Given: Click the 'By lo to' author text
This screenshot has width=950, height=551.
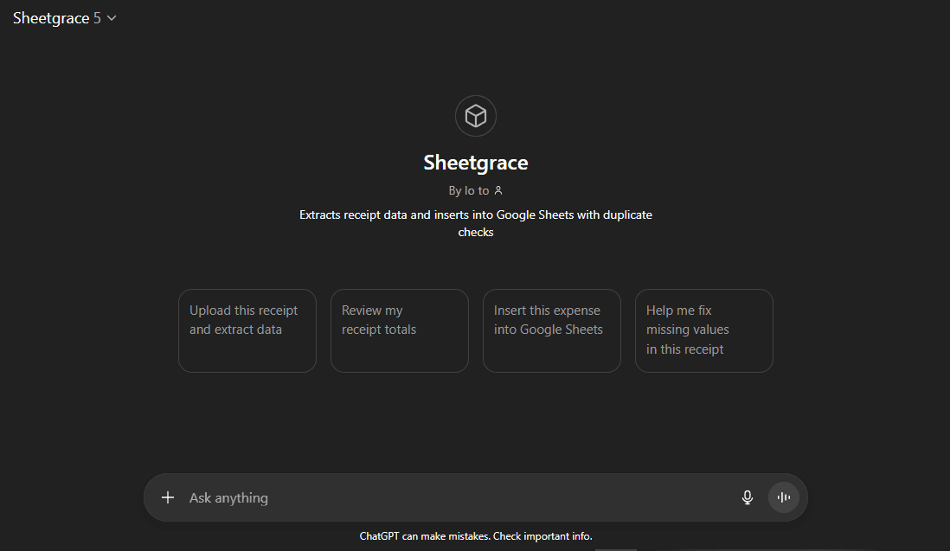Looking at the screenshot, I should click(x=468, y=190).
